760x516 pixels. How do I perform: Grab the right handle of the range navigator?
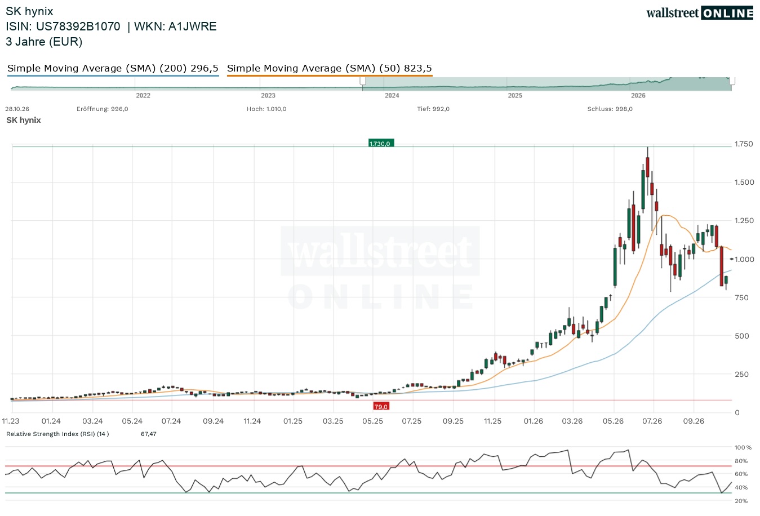tap(732, 82)
